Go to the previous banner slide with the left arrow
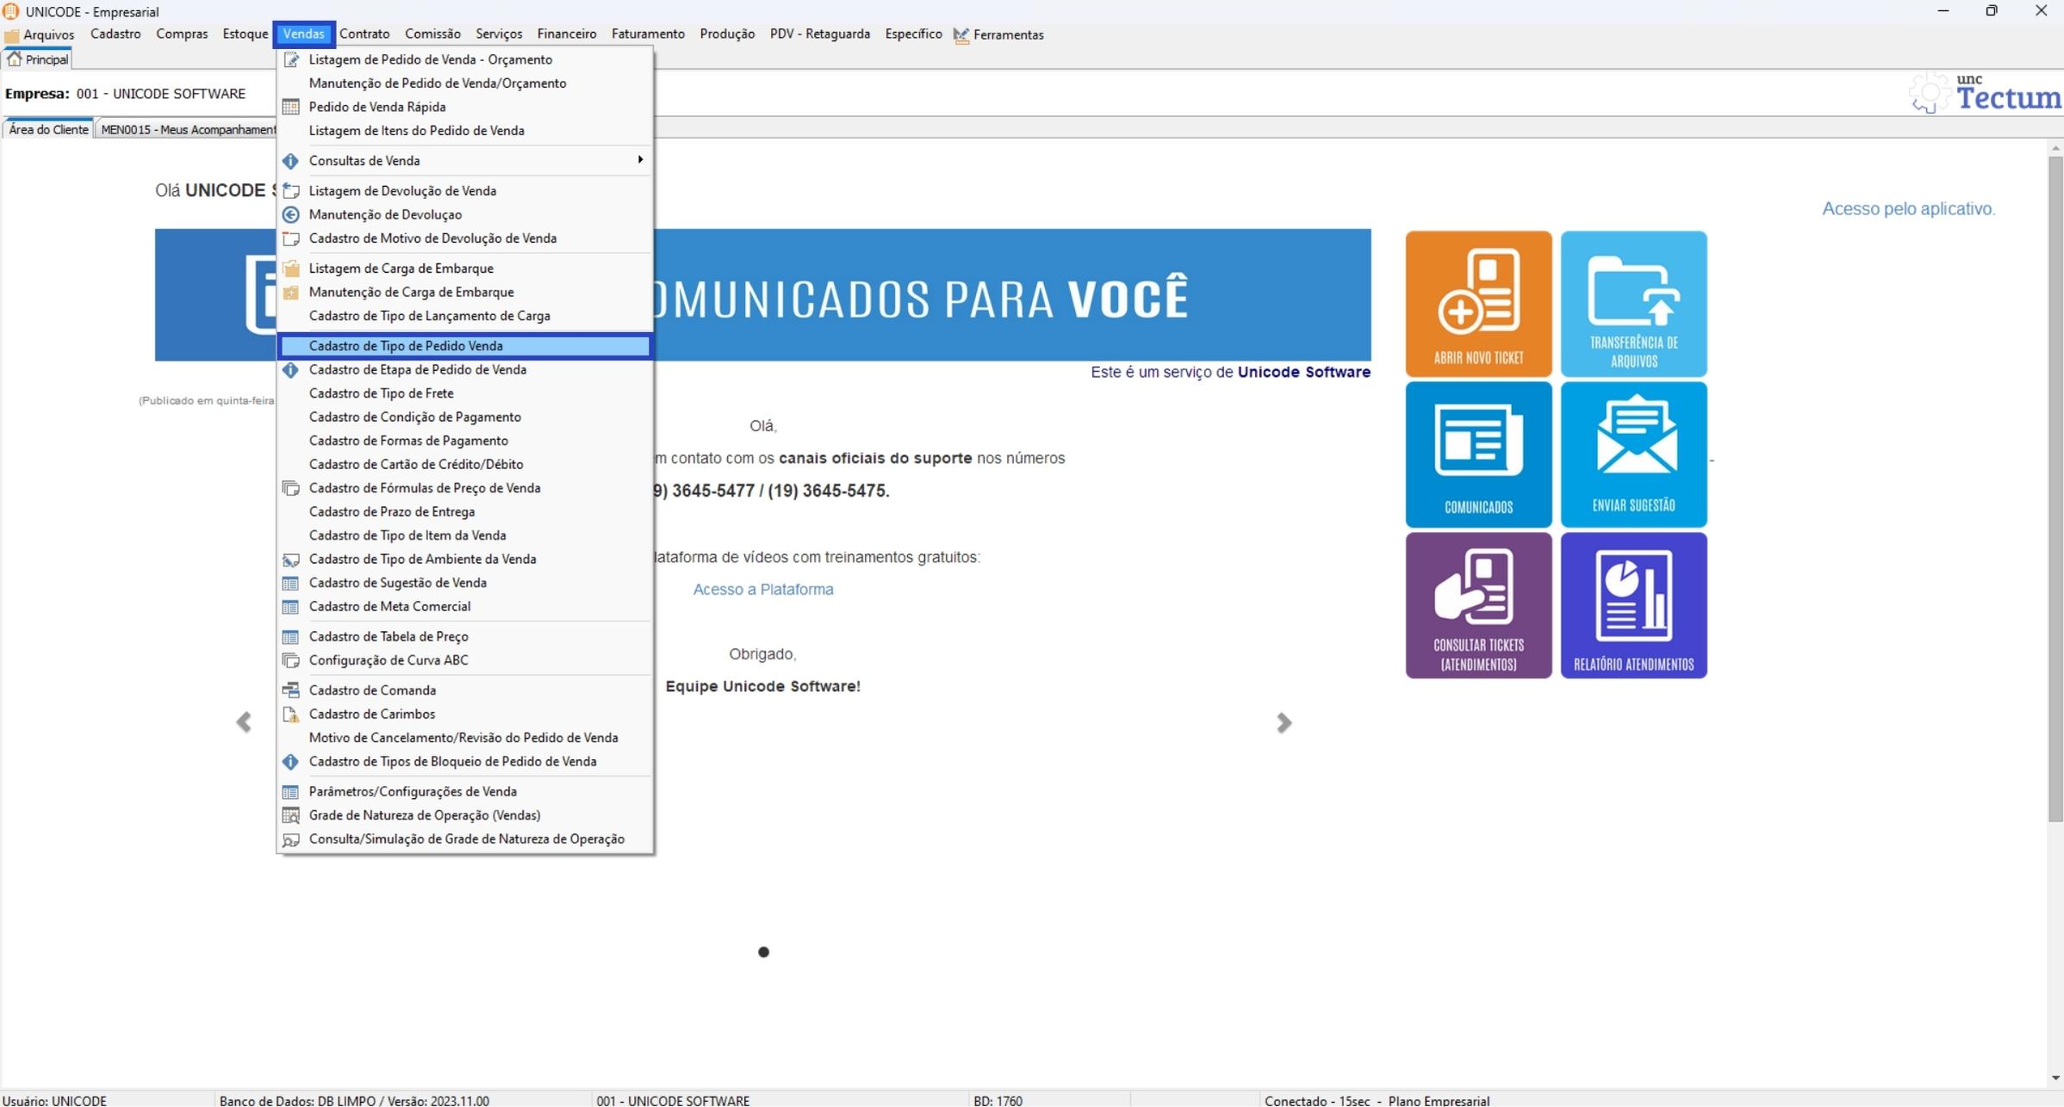Screen dimensions: 2064x1107 point(244,722)
